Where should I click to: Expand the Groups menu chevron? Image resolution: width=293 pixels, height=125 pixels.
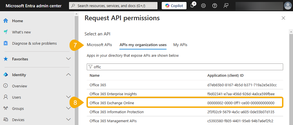(x=68, y=108)
